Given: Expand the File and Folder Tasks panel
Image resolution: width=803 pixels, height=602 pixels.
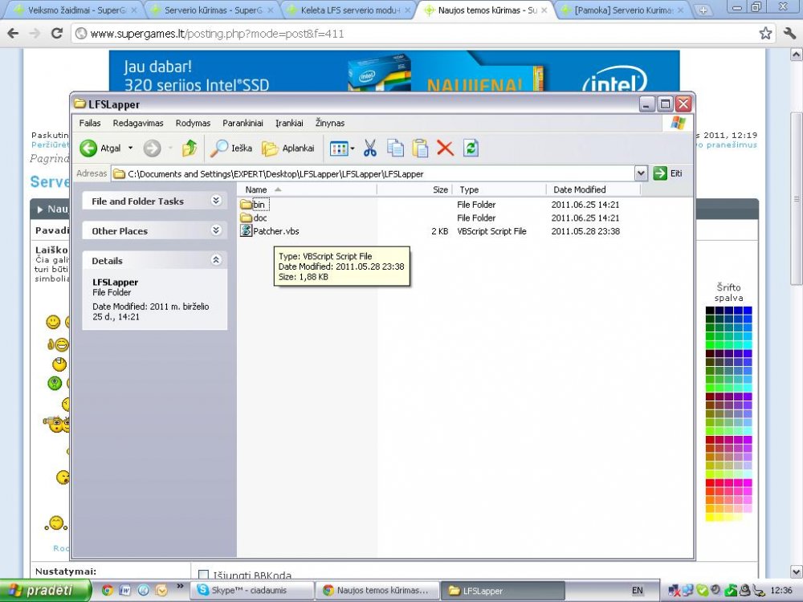Looking at the screenshot, I should [x=215, y=201].
